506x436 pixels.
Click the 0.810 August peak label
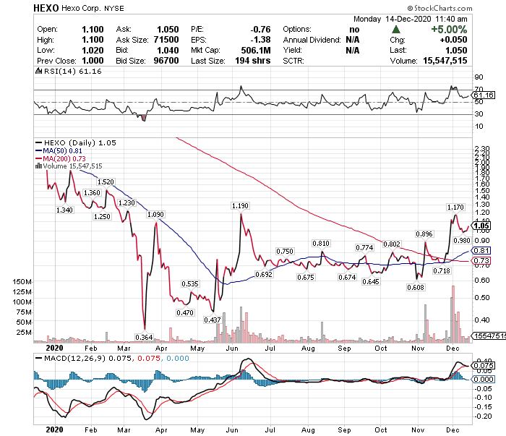point(321,244)
